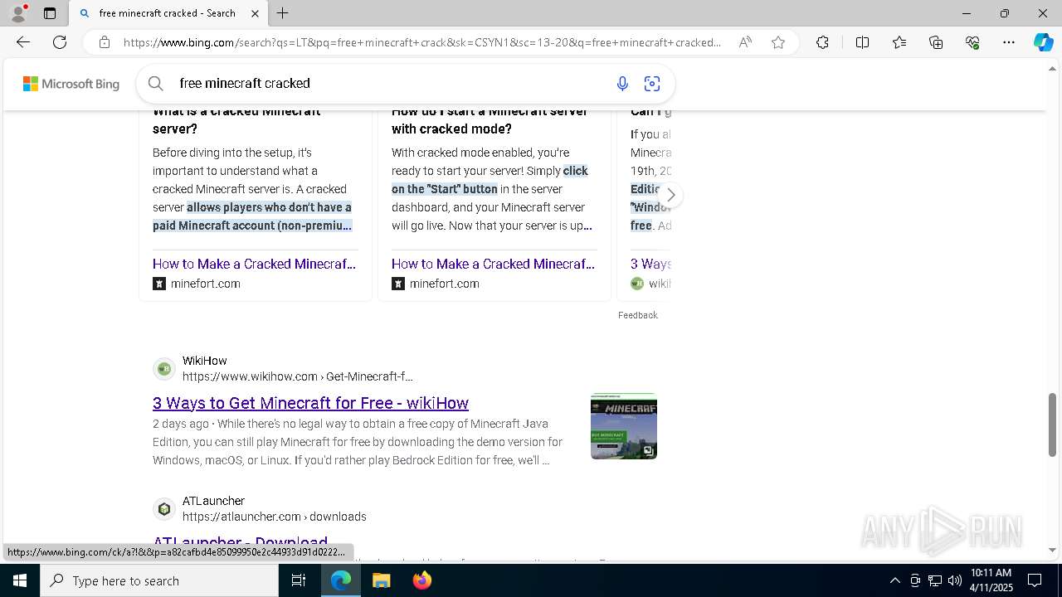Viewport: 1062px width, 597px height.
Task: Click Feedback link below answer cards
Action: click(x=638, y=315)
